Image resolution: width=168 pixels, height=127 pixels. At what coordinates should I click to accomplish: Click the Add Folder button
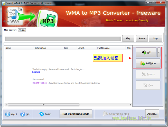click(148, 63)
